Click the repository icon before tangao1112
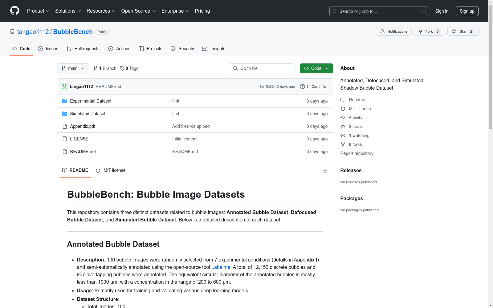The width and height of the screenshot is (493, 308). click(12, 32)
